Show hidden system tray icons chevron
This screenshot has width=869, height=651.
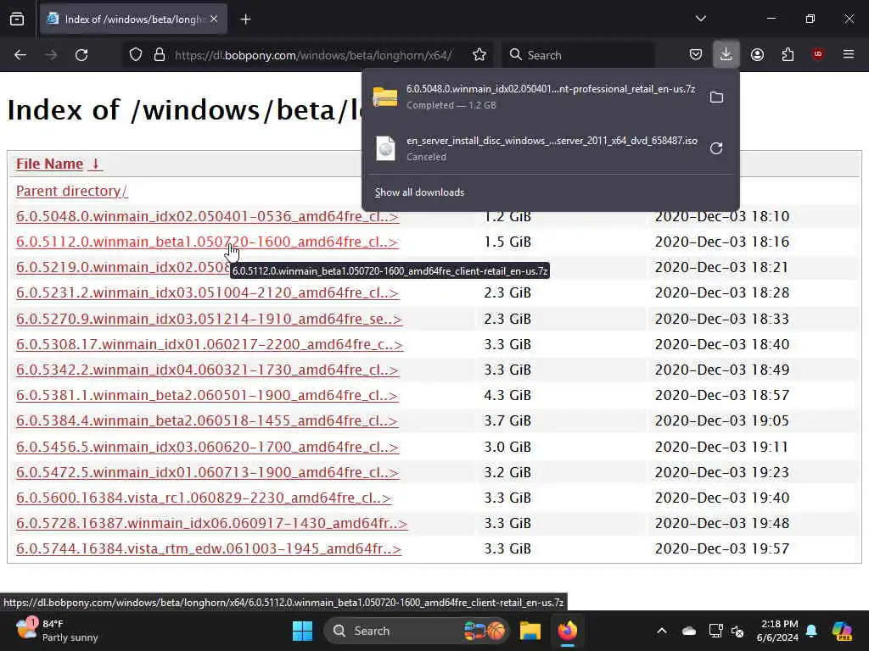662,631
